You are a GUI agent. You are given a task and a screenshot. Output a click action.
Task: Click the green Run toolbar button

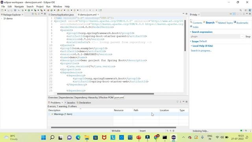(29, 10)
